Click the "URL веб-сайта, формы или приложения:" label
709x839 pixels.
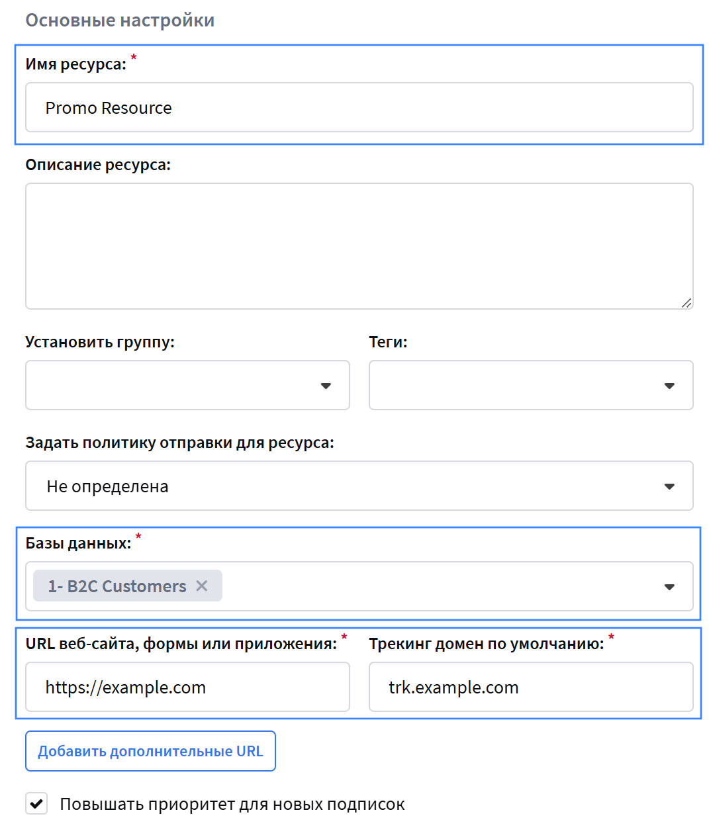tap(181, 644)
